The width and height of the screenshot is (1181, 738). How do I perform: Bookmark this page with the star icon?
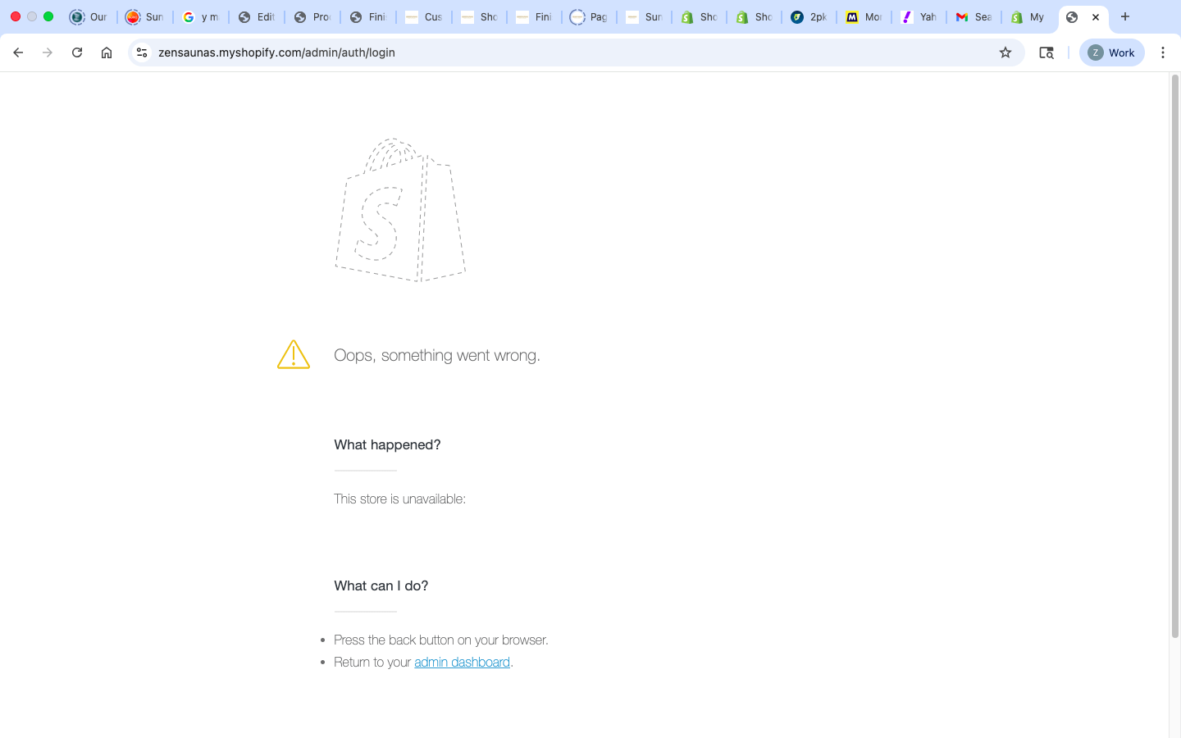[1005, 52]
